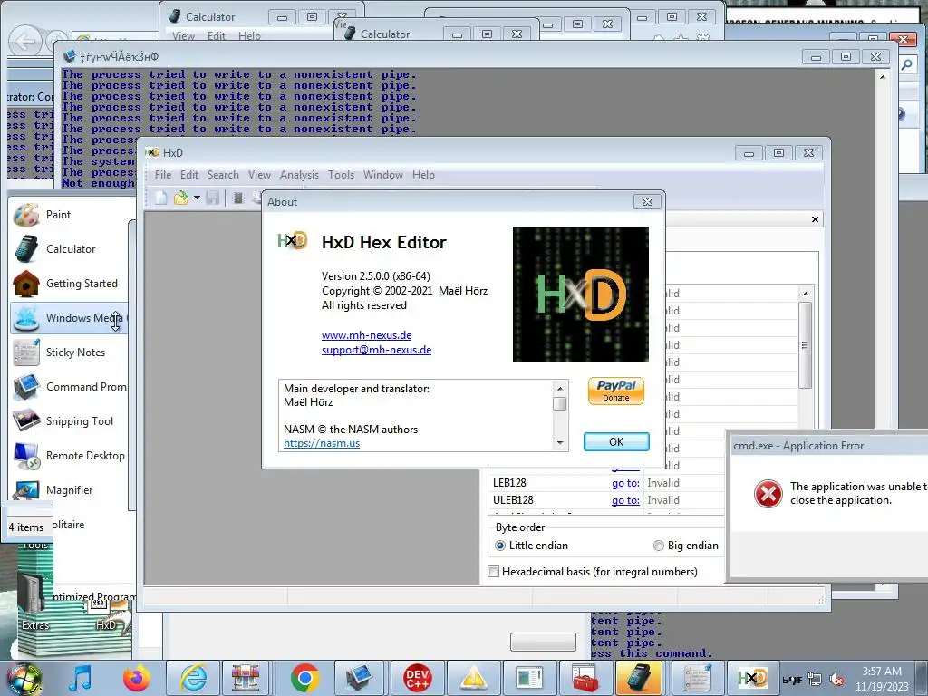This screenshot has height=696, width=928.
Task: Open Internet Explorer from the taskbar
Action: click(x=193, y=678)
